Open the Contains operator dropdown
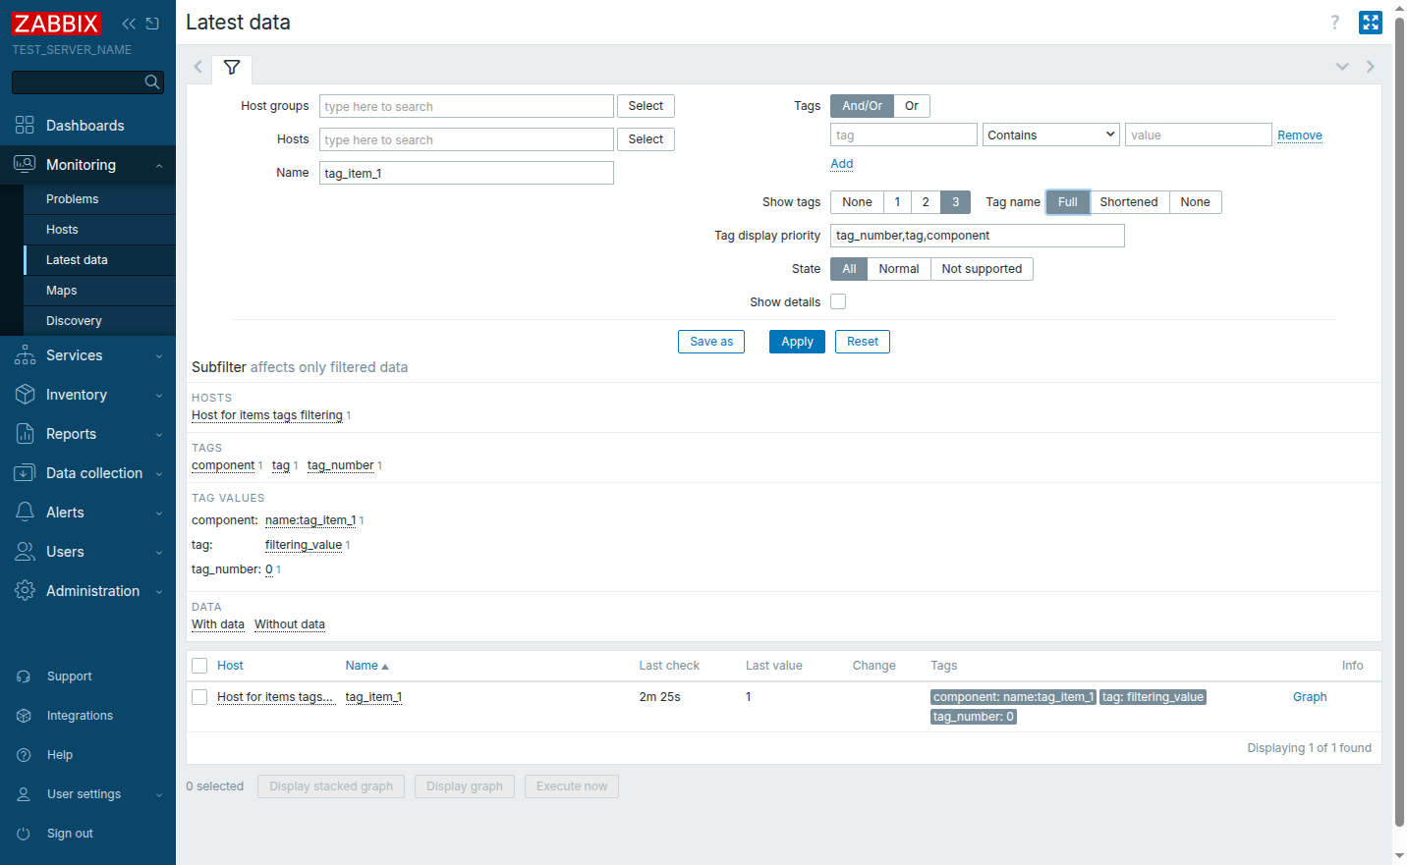The image size is (1407, 865). [x=1050, y=135]
